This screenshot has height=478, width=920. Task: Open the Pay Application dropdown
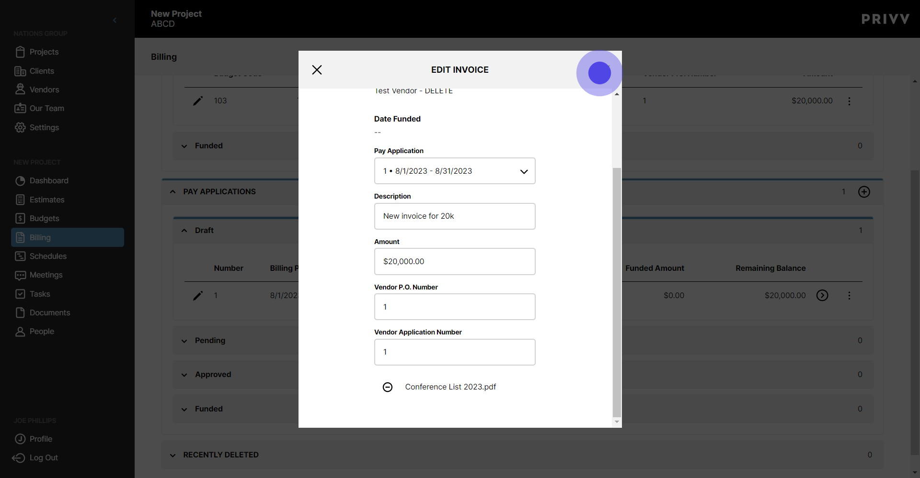(455, 171)
